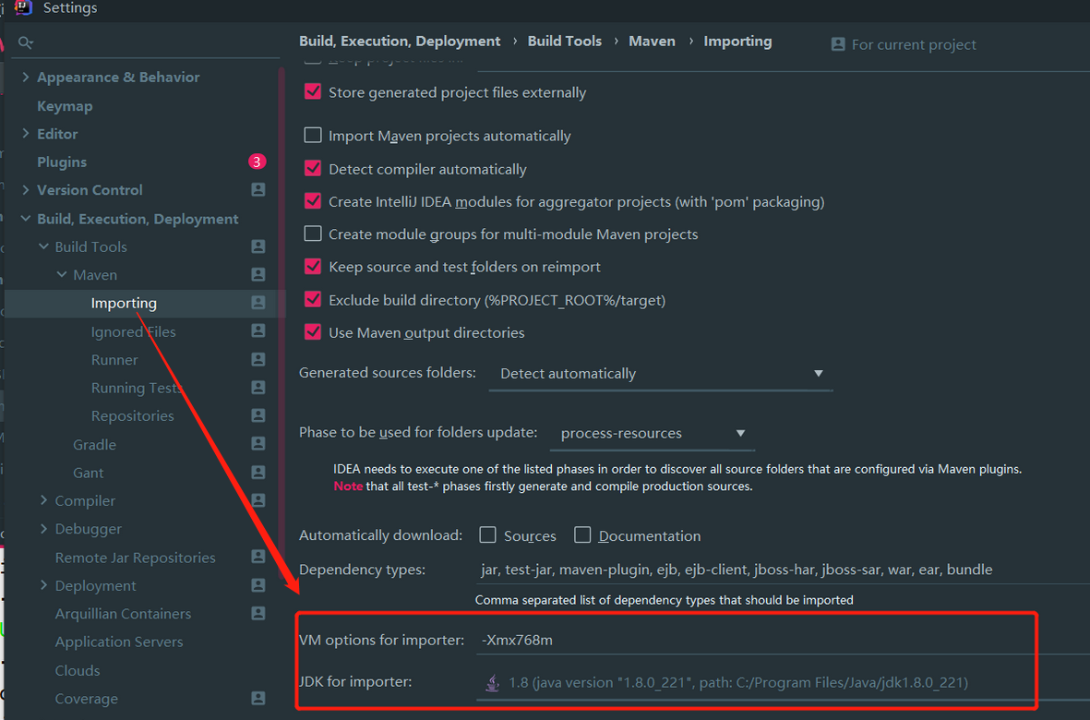Screen dimensions: 1090x720
Task: Enable Create module groups for multi-module projects
Action: (313, 234)
